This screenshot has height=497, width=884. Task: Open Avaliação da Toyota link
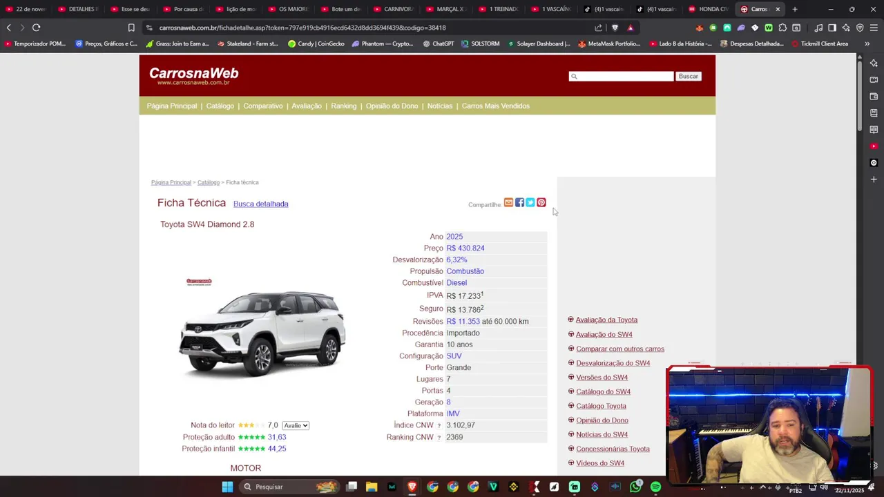[x=607, y=320]
